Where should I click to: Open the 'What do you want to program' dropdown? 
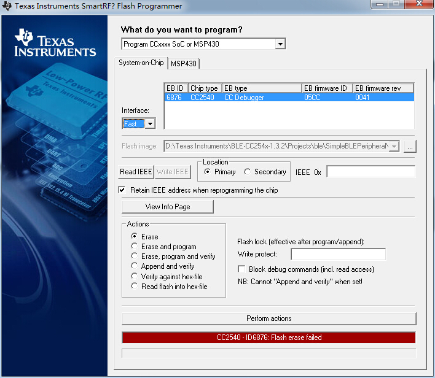[280, 44]
